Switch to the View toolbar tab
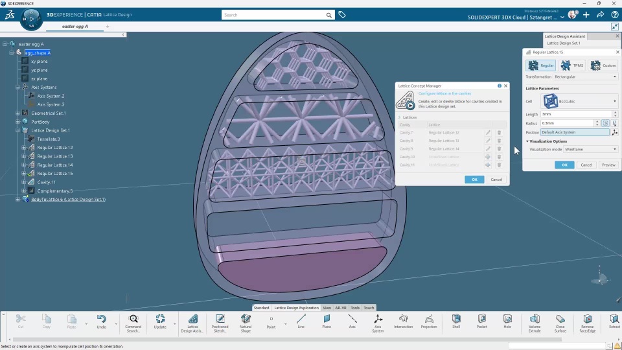 tap(327, 308)
